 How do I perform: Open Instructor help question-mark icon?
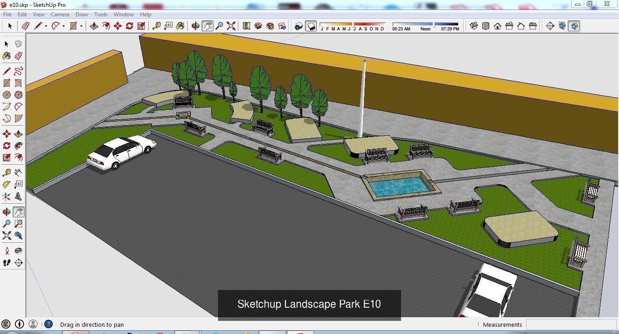(x=48, y=324)
